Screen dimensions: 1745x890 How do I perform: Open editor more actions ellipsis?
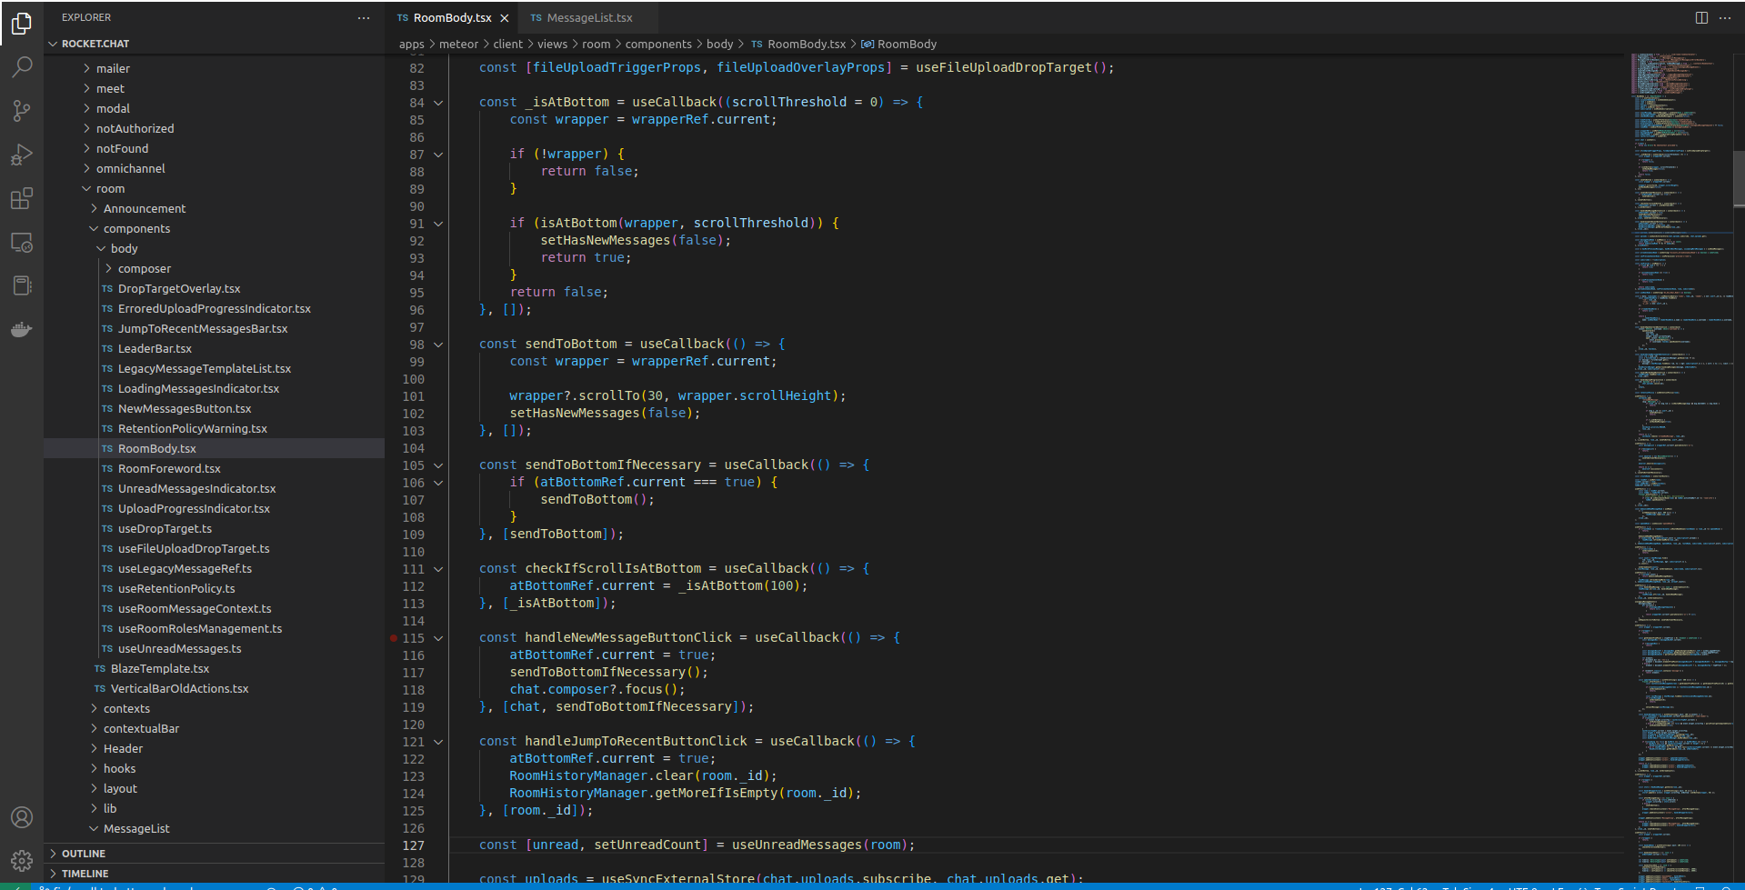coord(1725,17)
